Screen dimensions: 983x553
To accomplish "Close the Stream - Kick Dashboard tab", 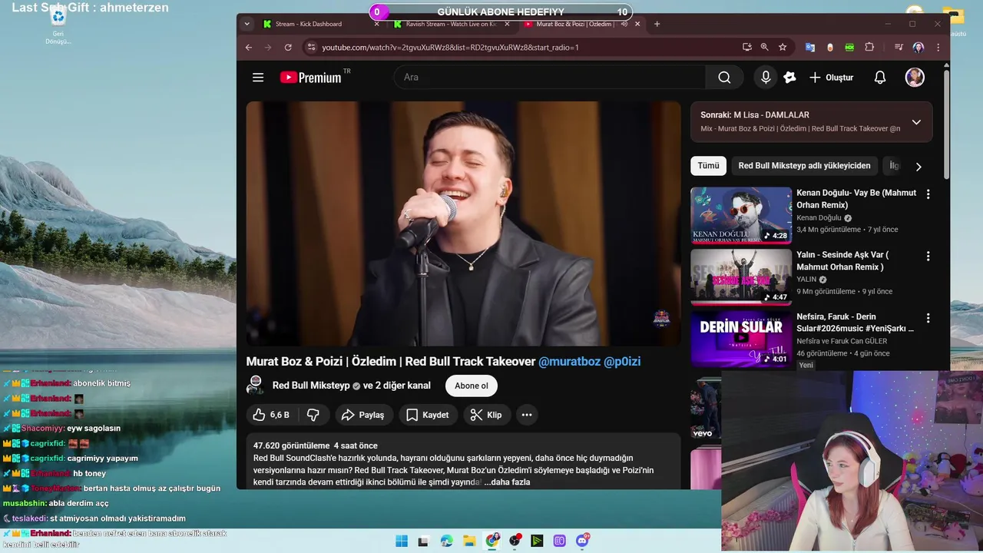I will pos(377,24).
